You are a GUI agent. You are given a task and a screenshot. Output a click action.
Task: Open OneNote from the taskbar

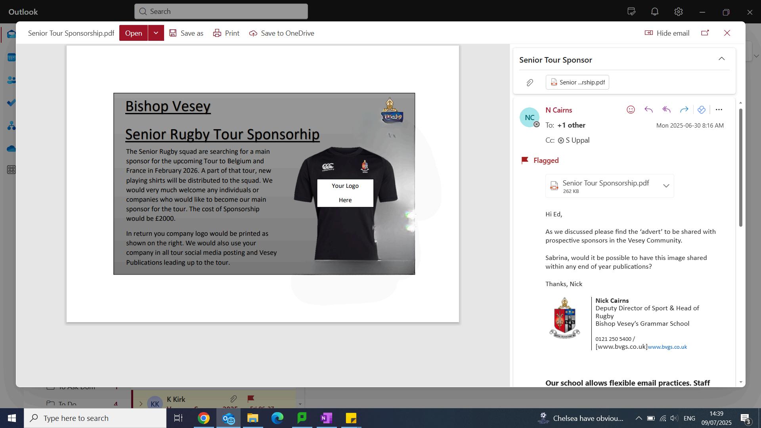click(326, 418)
